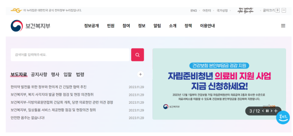Open the 어린이 site link
Image resolution: width=293 pixels, height=136 pixels.
tap(207, 11)
